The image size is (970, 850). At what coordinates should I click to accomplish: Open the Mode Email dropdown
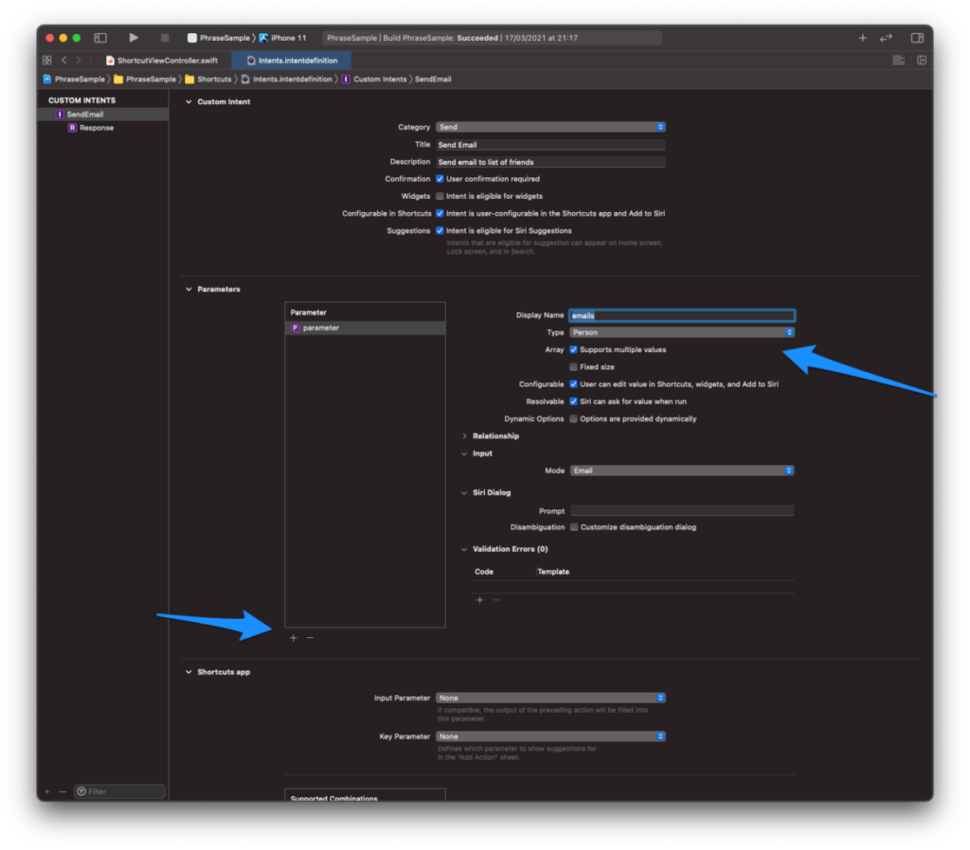click(x=682, y=470)
